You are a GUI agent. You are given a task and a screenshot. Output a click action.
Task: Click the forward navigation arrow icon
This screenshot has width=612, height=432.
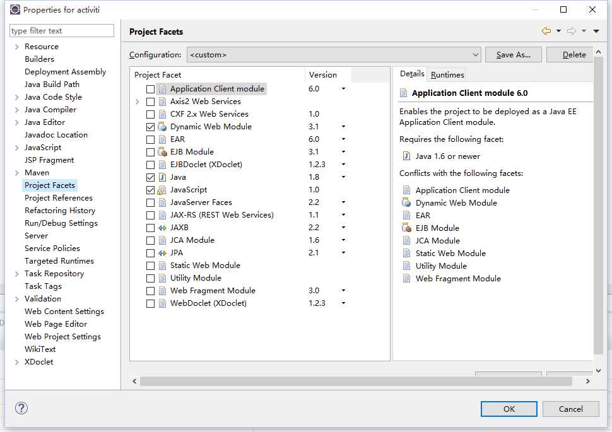pyautogui.click(x=572, y=31)
